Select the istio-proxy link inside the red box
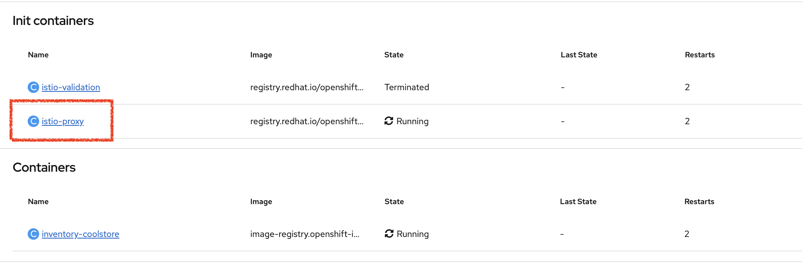802x269 pixels. tap(62, 121)
